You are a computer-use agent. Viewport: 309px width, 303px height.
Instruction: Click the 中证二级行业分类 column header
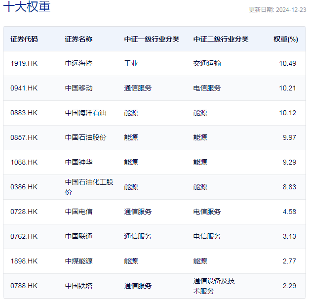(x=221, y=39)
